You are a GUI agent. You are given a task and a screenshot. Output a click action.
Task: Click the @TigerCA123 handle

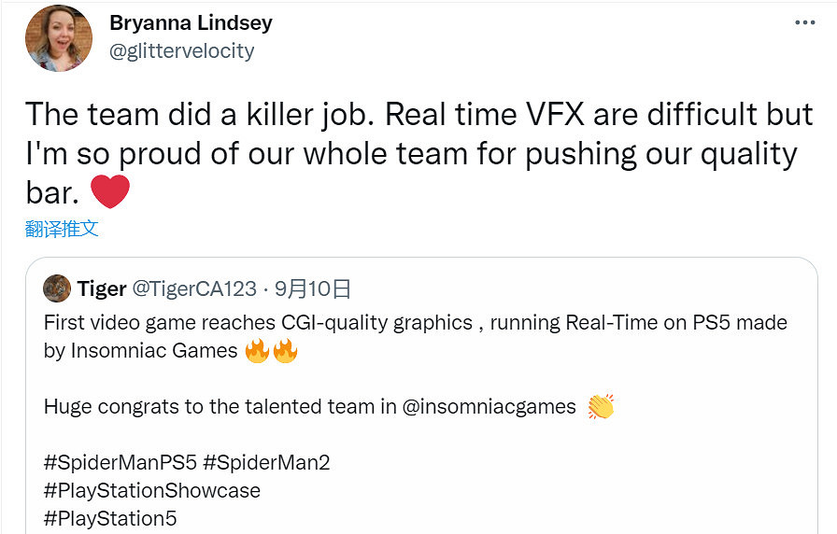[193, 288]
